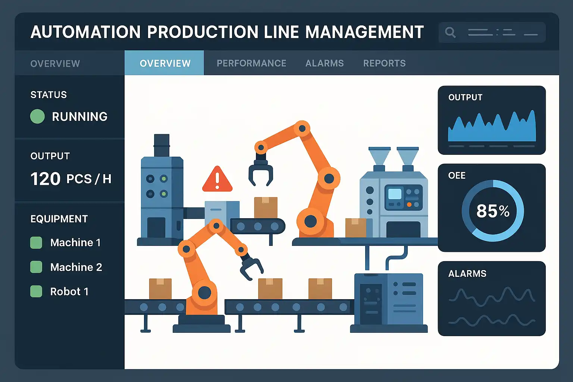Toggle Machine 2 green status square
Image resolution: width=573 pixels, height=382 pixels.
(x=36, y=267)
